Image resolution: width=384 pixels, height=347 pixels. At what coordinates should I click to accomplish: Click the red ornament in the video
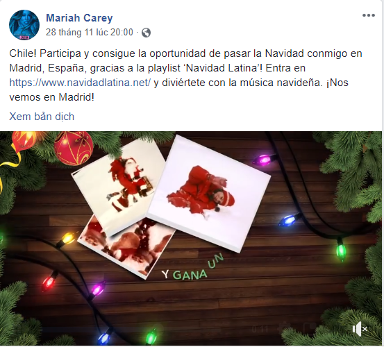(74, 147)
